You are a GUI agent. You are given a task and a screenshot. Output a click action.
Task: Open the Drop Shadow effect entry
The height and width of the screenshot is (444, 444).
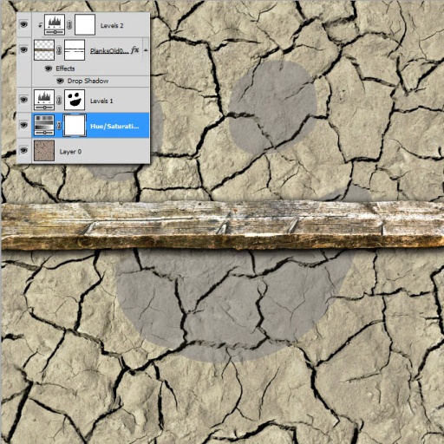[88, 81]
